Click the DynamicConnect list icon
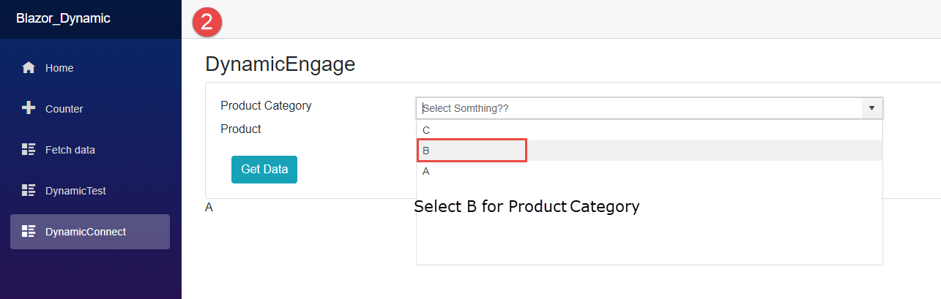Viewport: 941px width, 299px height. [29, 232]
